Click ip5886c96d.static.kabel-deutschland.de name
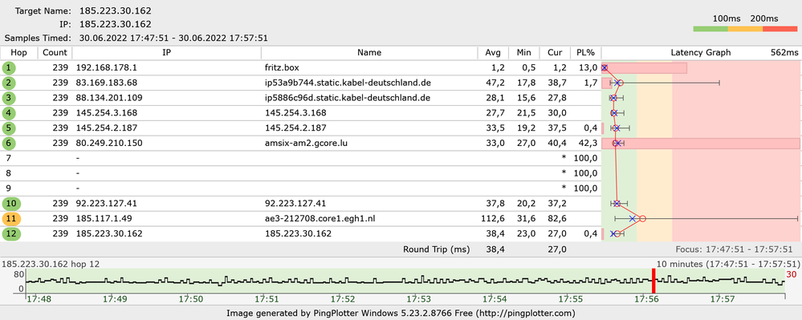 (348, 98)
